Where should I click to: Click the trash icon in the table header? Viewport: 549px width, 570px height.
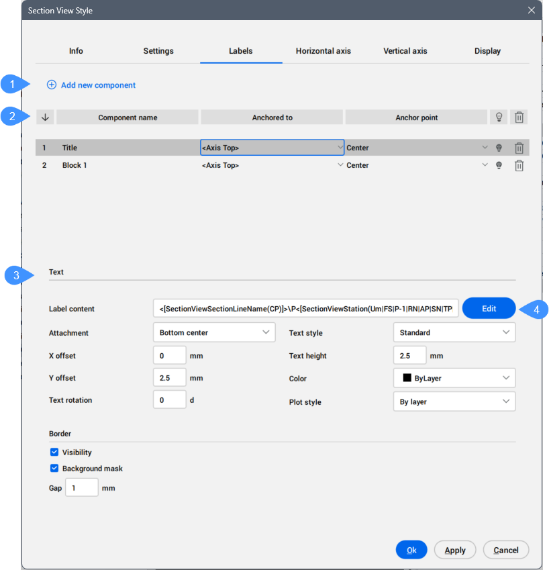(519, 117)
